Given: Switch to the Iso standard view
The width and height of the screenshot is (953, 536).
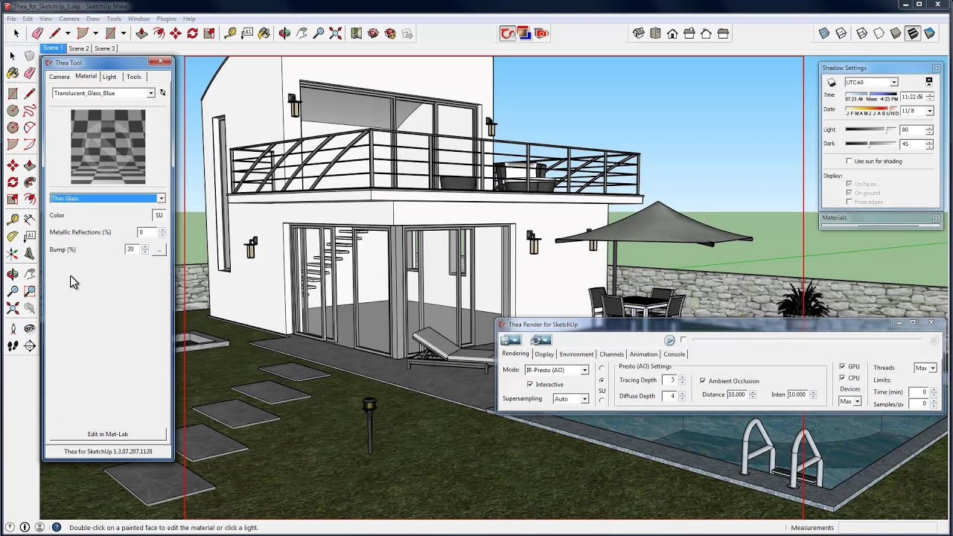Looking at the screenshot, I should 639,33.
